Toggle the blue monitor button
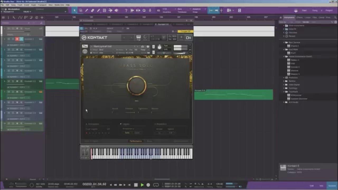 click(21, 39)
